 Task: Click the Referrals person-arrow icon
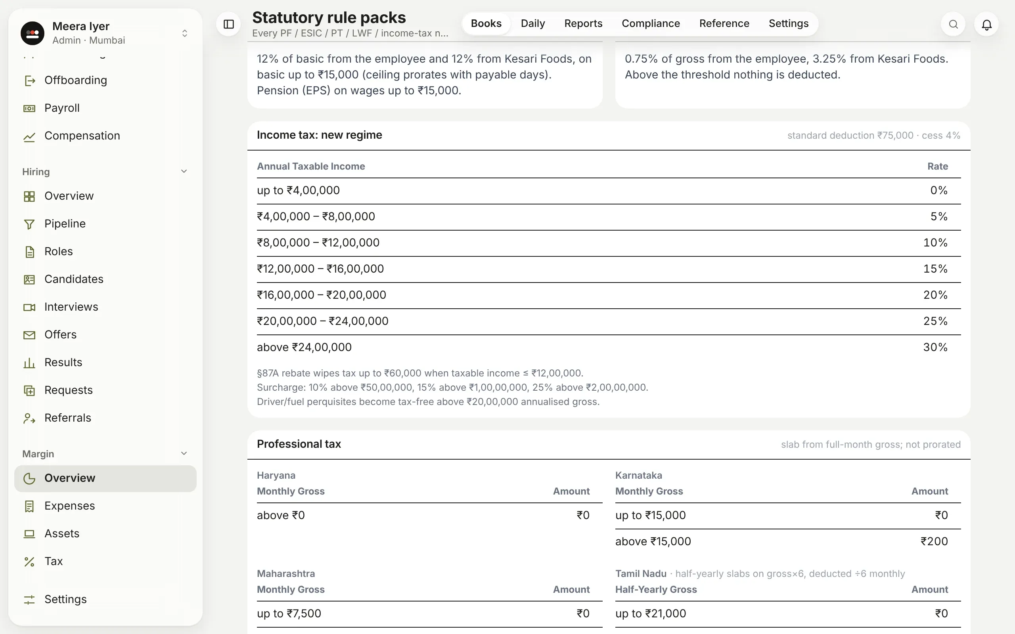[x=29, y=418]
